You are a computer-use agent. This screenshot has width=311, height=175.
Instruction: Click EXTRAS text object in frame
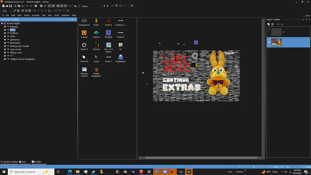[181, 87]
